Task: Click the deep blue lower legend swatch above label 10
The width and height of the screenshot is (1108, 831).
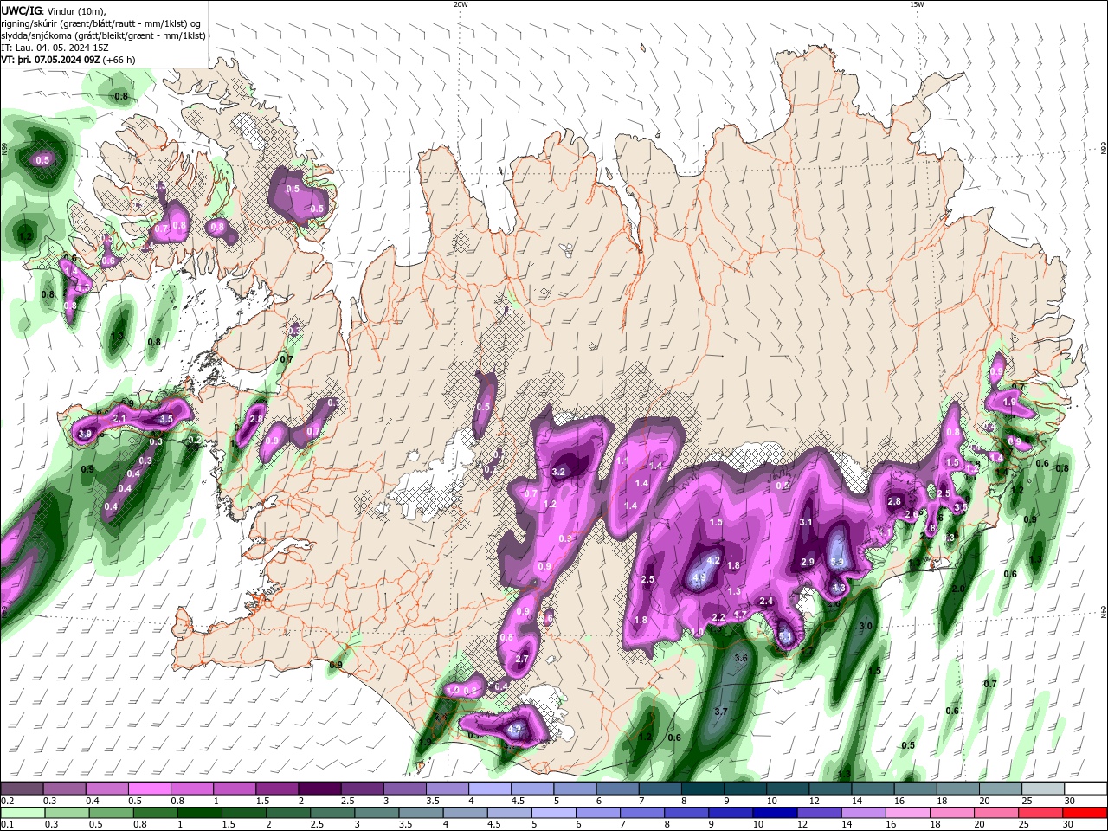Action: point(774,813)
